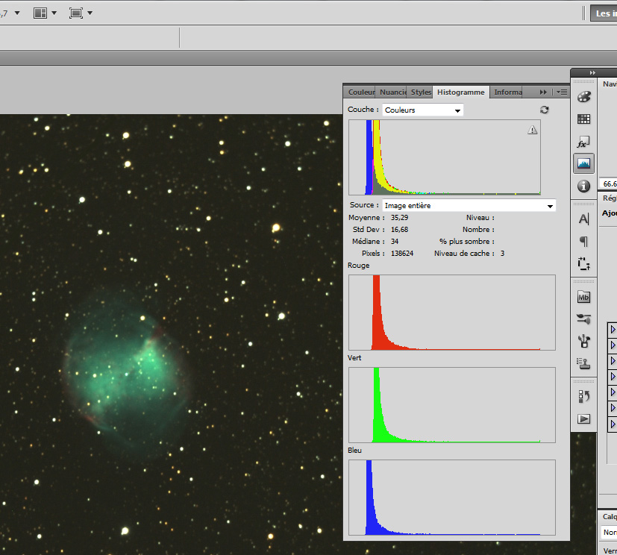Switch to the Nuancier tab

click(x=392, y=92)
